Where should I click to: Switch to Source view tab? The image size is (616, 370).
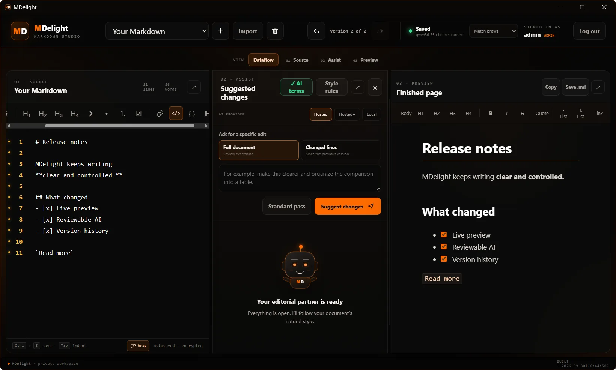tap(297, 60)
